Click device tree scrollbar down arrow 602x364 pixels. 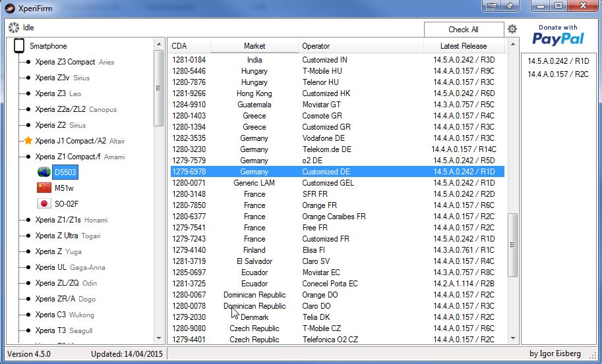coord(158,338)
